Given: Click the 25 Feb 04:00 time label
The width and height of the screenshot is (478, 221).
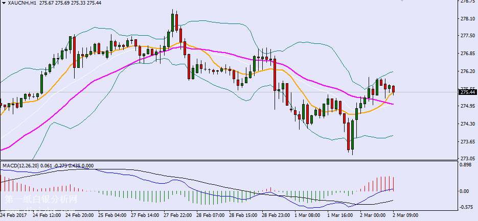Looking at the screenshot, I should pyautogui.click(x=113, y=216).
